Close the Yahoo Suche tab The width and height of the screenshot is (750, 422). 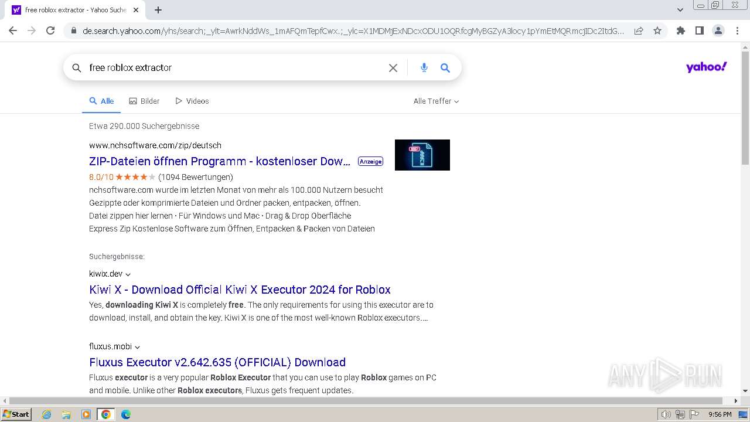tap(136, 10)
